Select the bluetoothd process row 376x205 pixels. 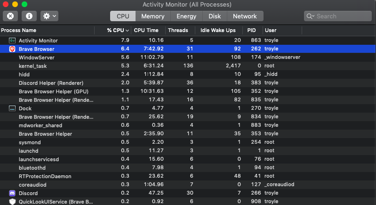point(188,168)
